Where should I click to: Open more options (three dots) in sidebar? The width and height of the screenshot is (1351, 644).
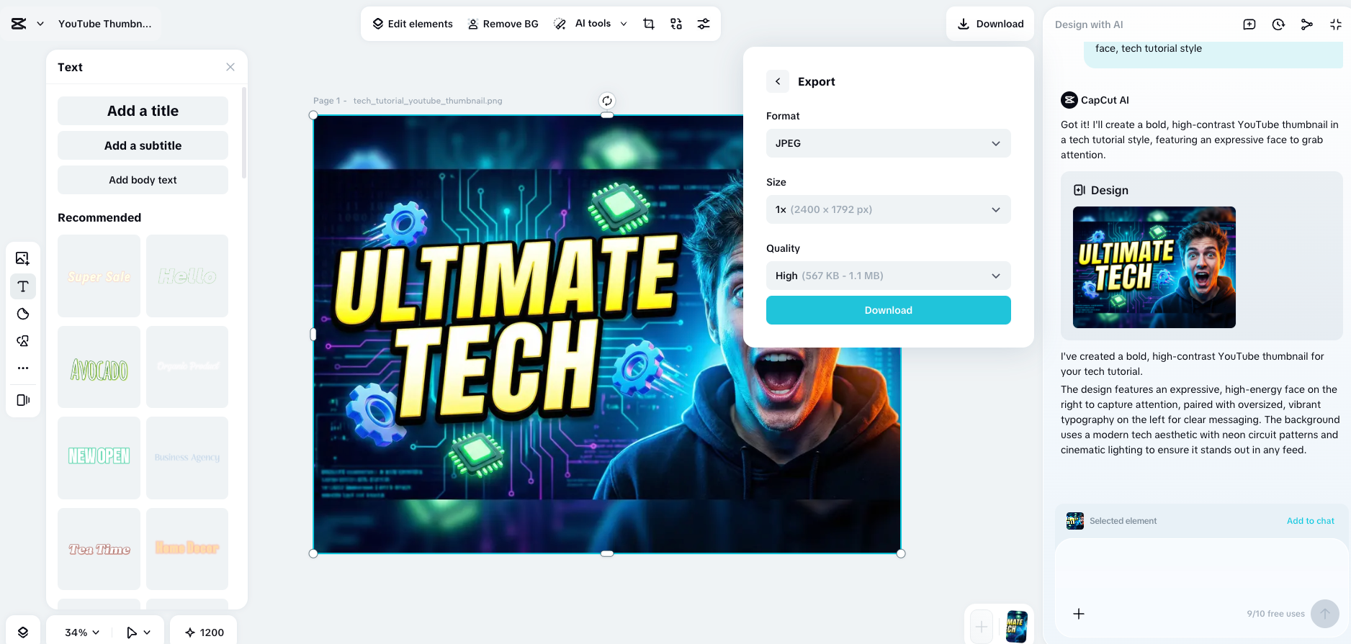pos(23,368)
